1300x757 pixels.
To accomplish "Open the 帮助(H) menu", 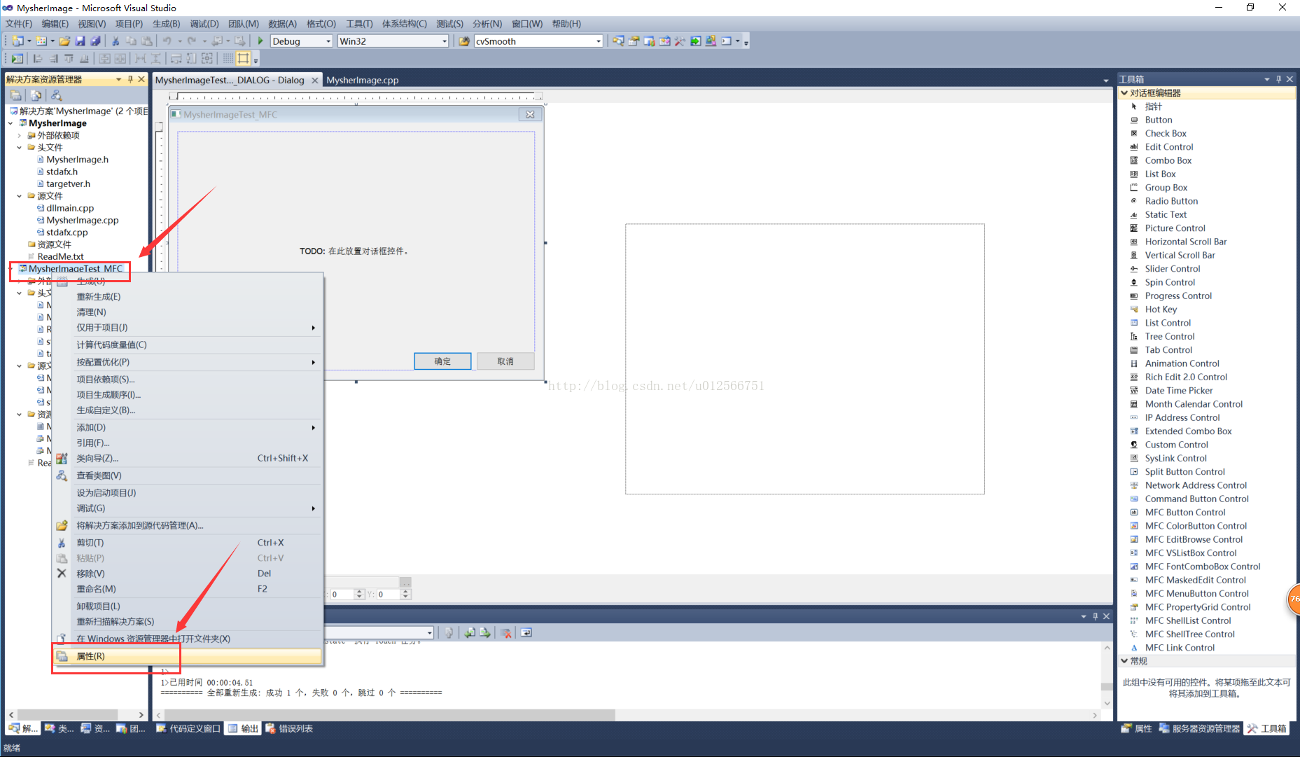I will point(566,24).
